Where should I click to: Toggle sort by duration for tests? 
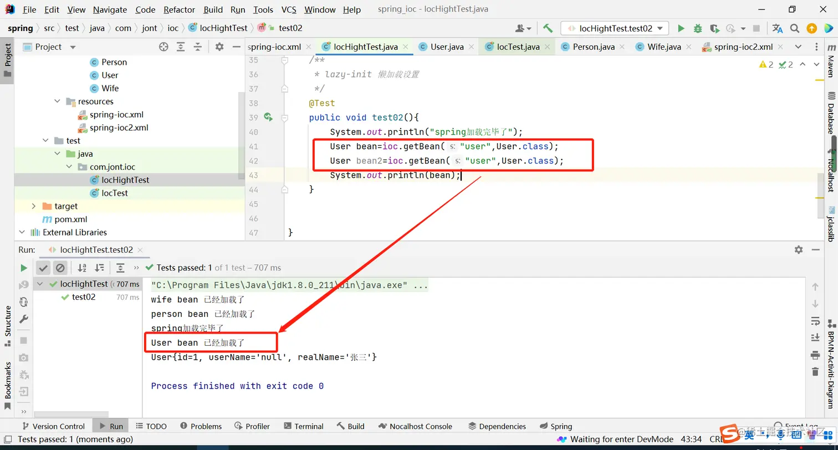click(x=99, y=268)
